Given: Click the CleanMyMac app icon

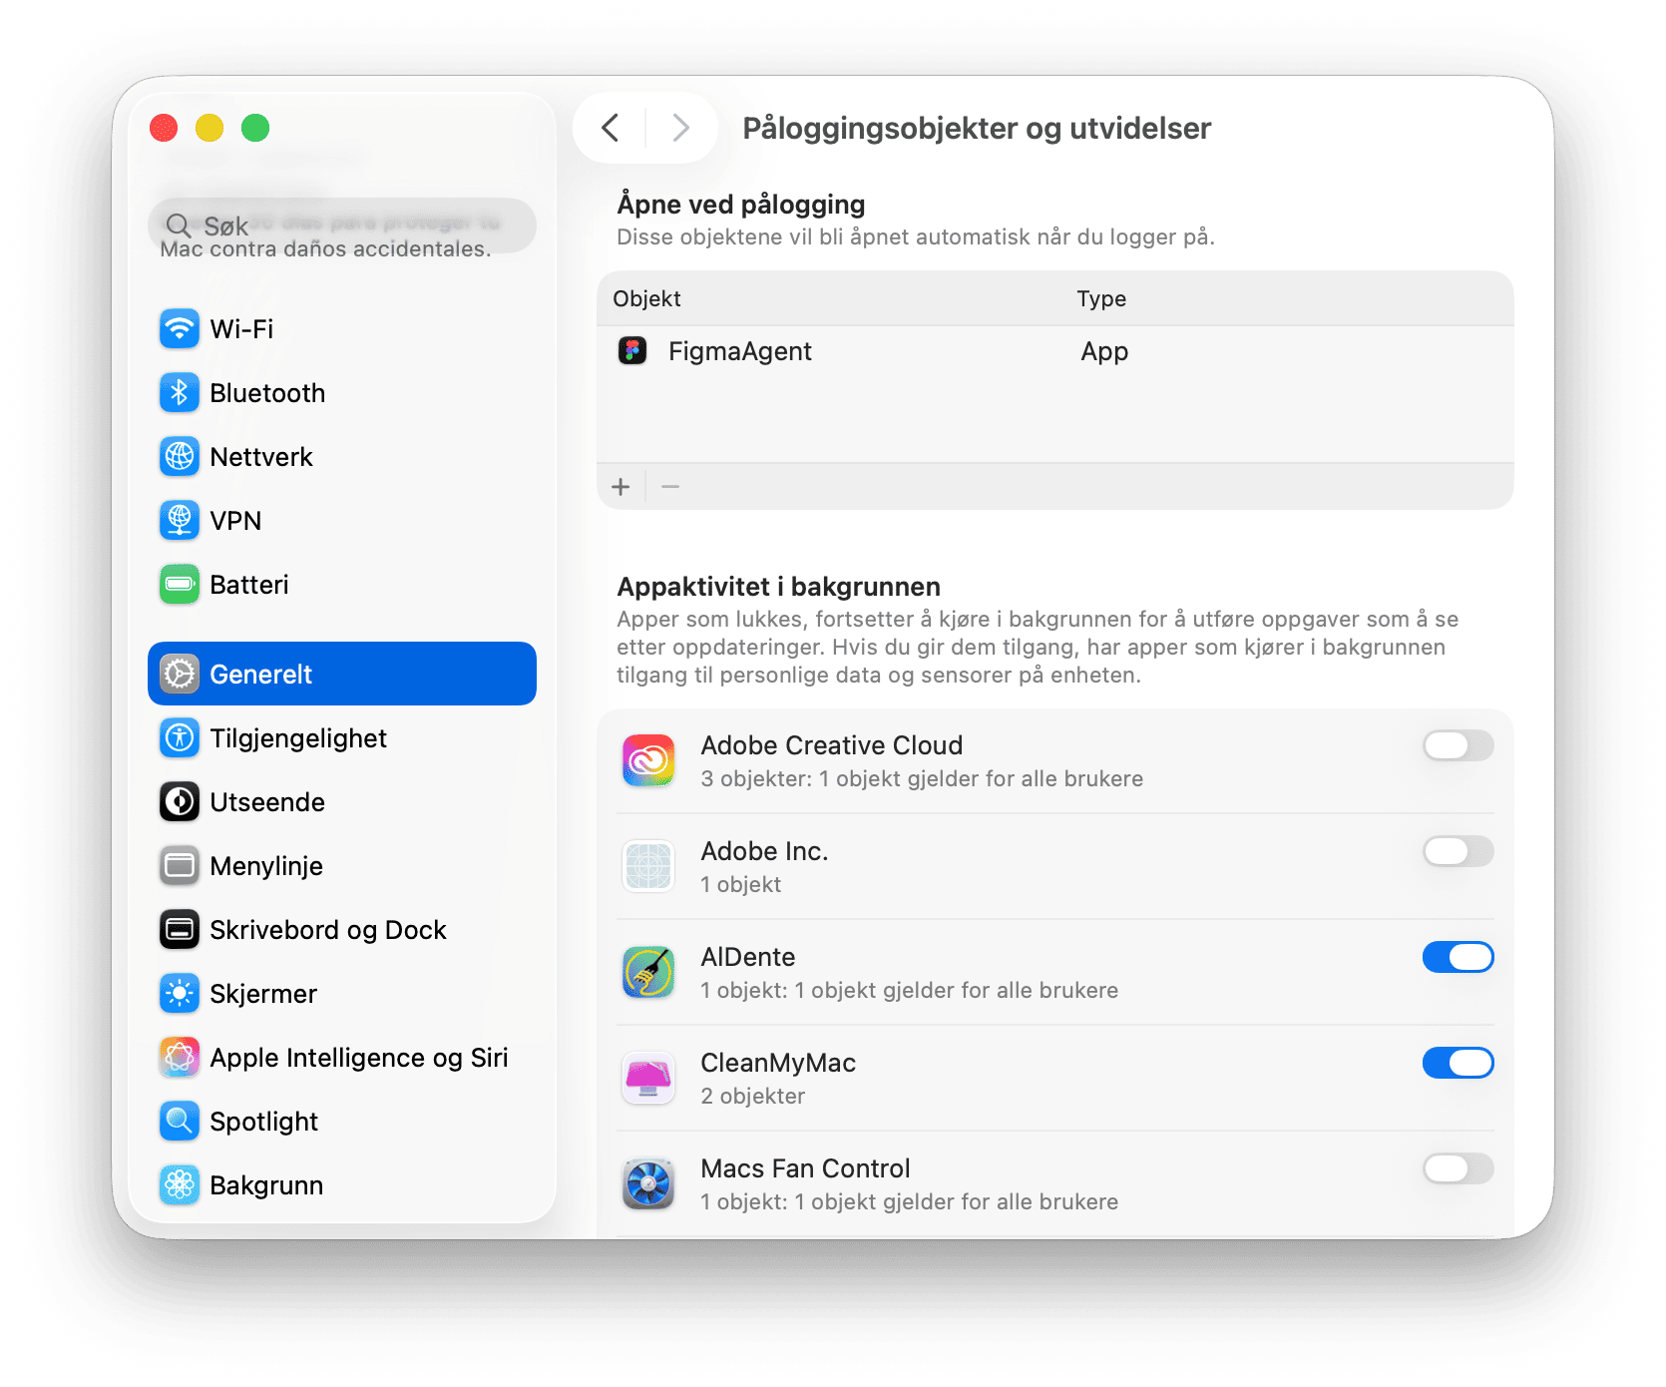Looking at the screenshot, I should click(x=648, y=1079).
